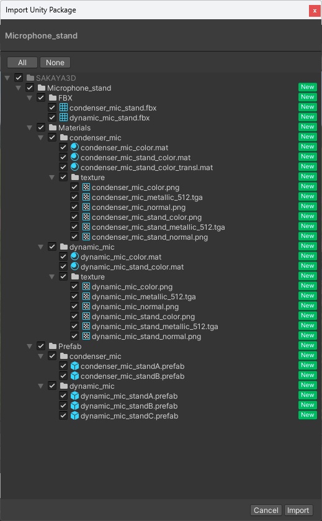Click texture icon of dynamic_mic_stand_normal.png

pyautogui.click(x=86, y=336)
